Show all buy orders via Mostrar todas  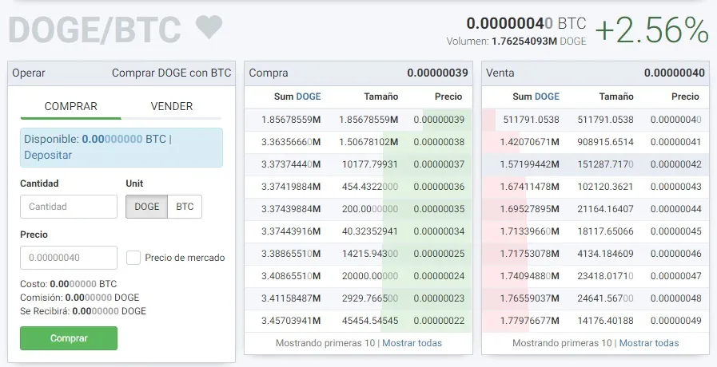pyautogui.click(x=412, y=343)
